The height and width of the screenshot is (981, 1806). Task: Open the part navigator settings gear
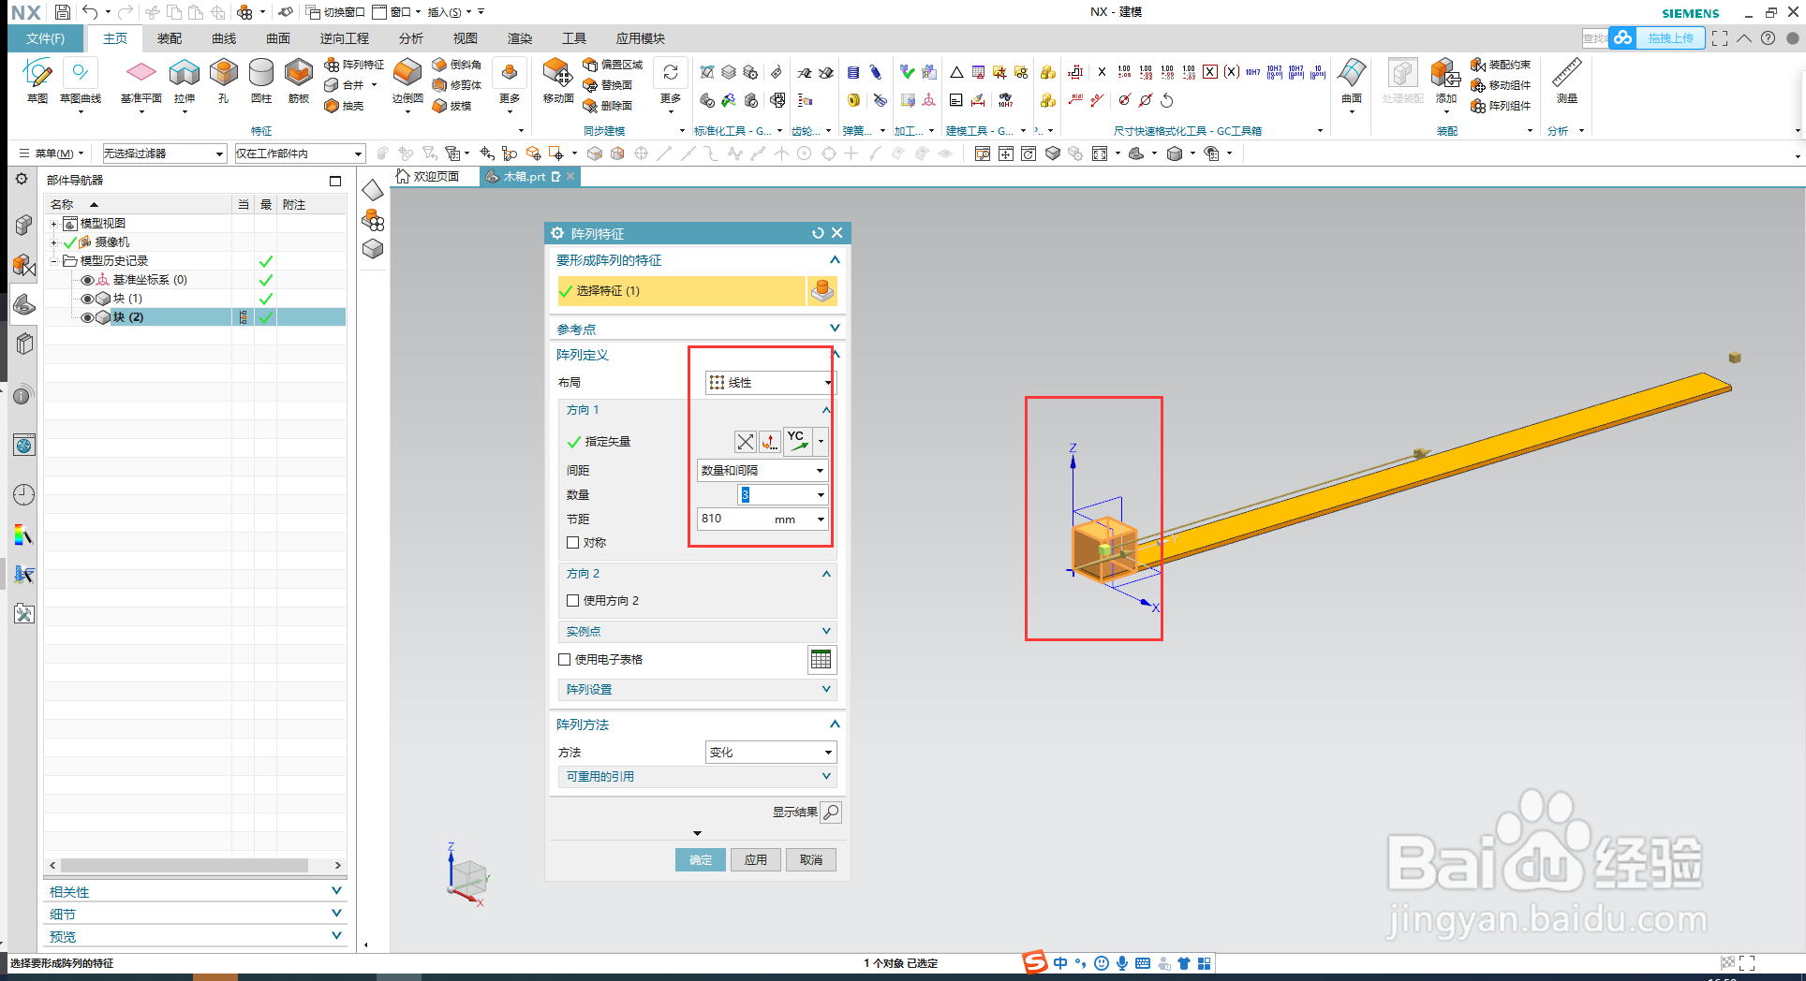(22, 178)
